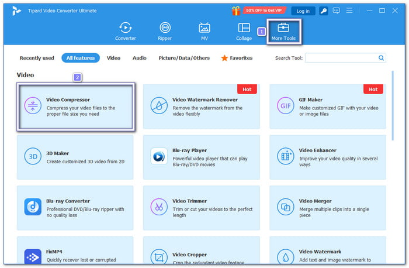Click the Favorites star icon
The image size is (409, 268).
click(224, 58)
